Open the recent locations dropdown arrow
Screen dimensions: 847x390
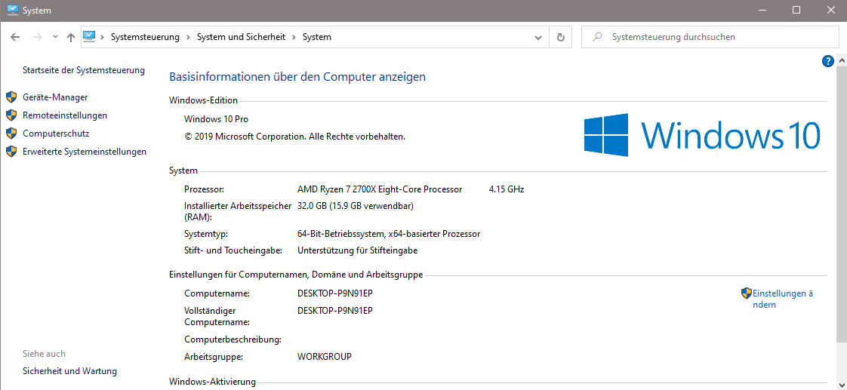(x=55, y=37)
